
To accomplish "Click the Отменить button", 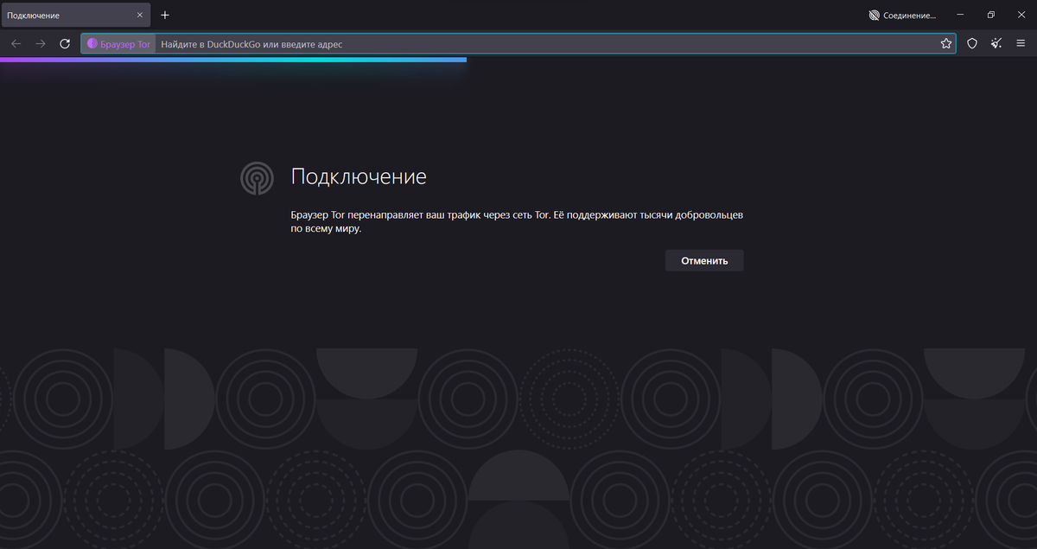I will [x=704, y=260].
